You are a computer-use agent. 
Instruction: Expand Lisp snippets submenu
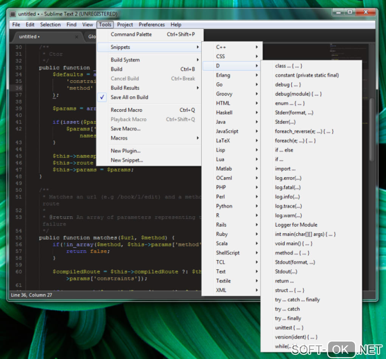pos(232,150)
